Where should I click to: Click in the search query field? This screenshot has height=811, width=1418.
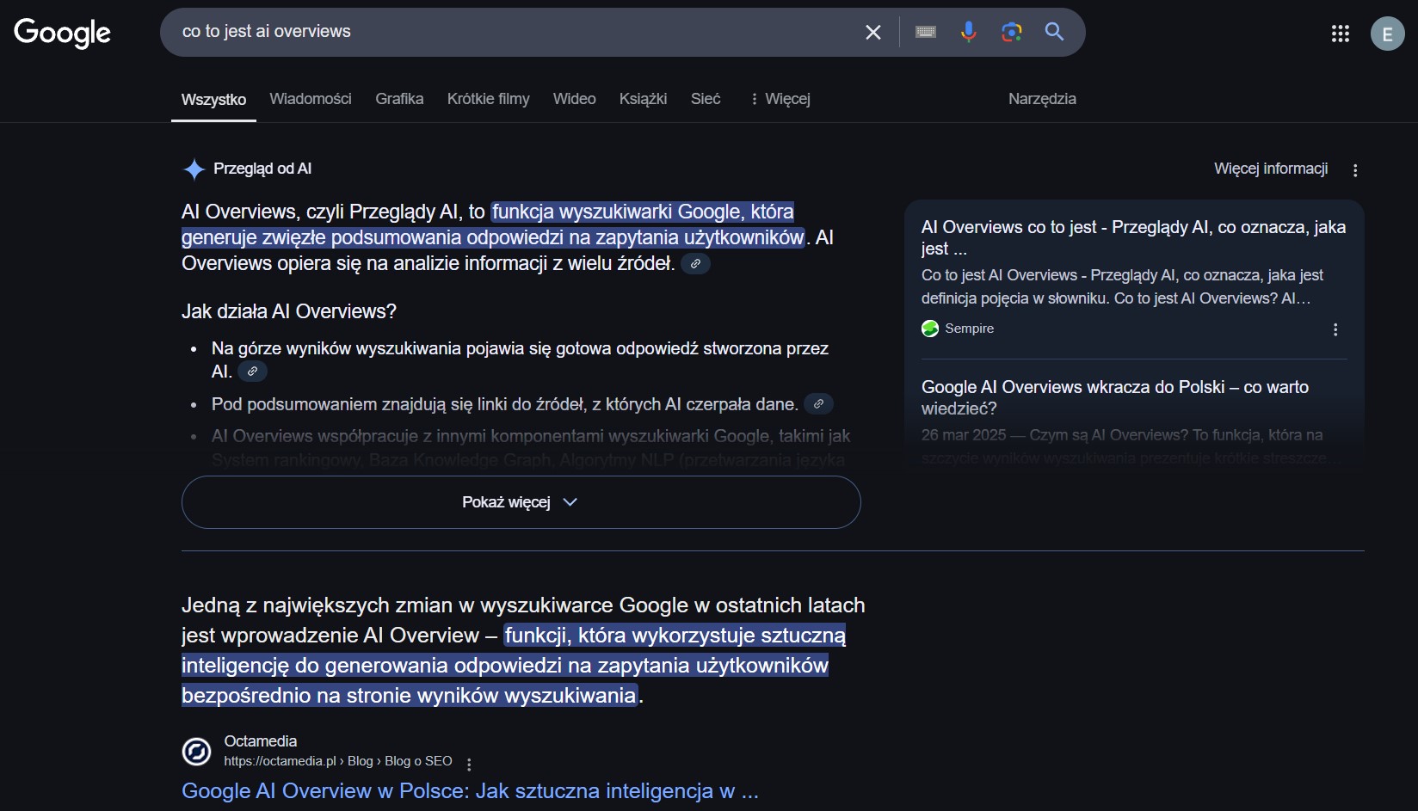tap(516, 32)
